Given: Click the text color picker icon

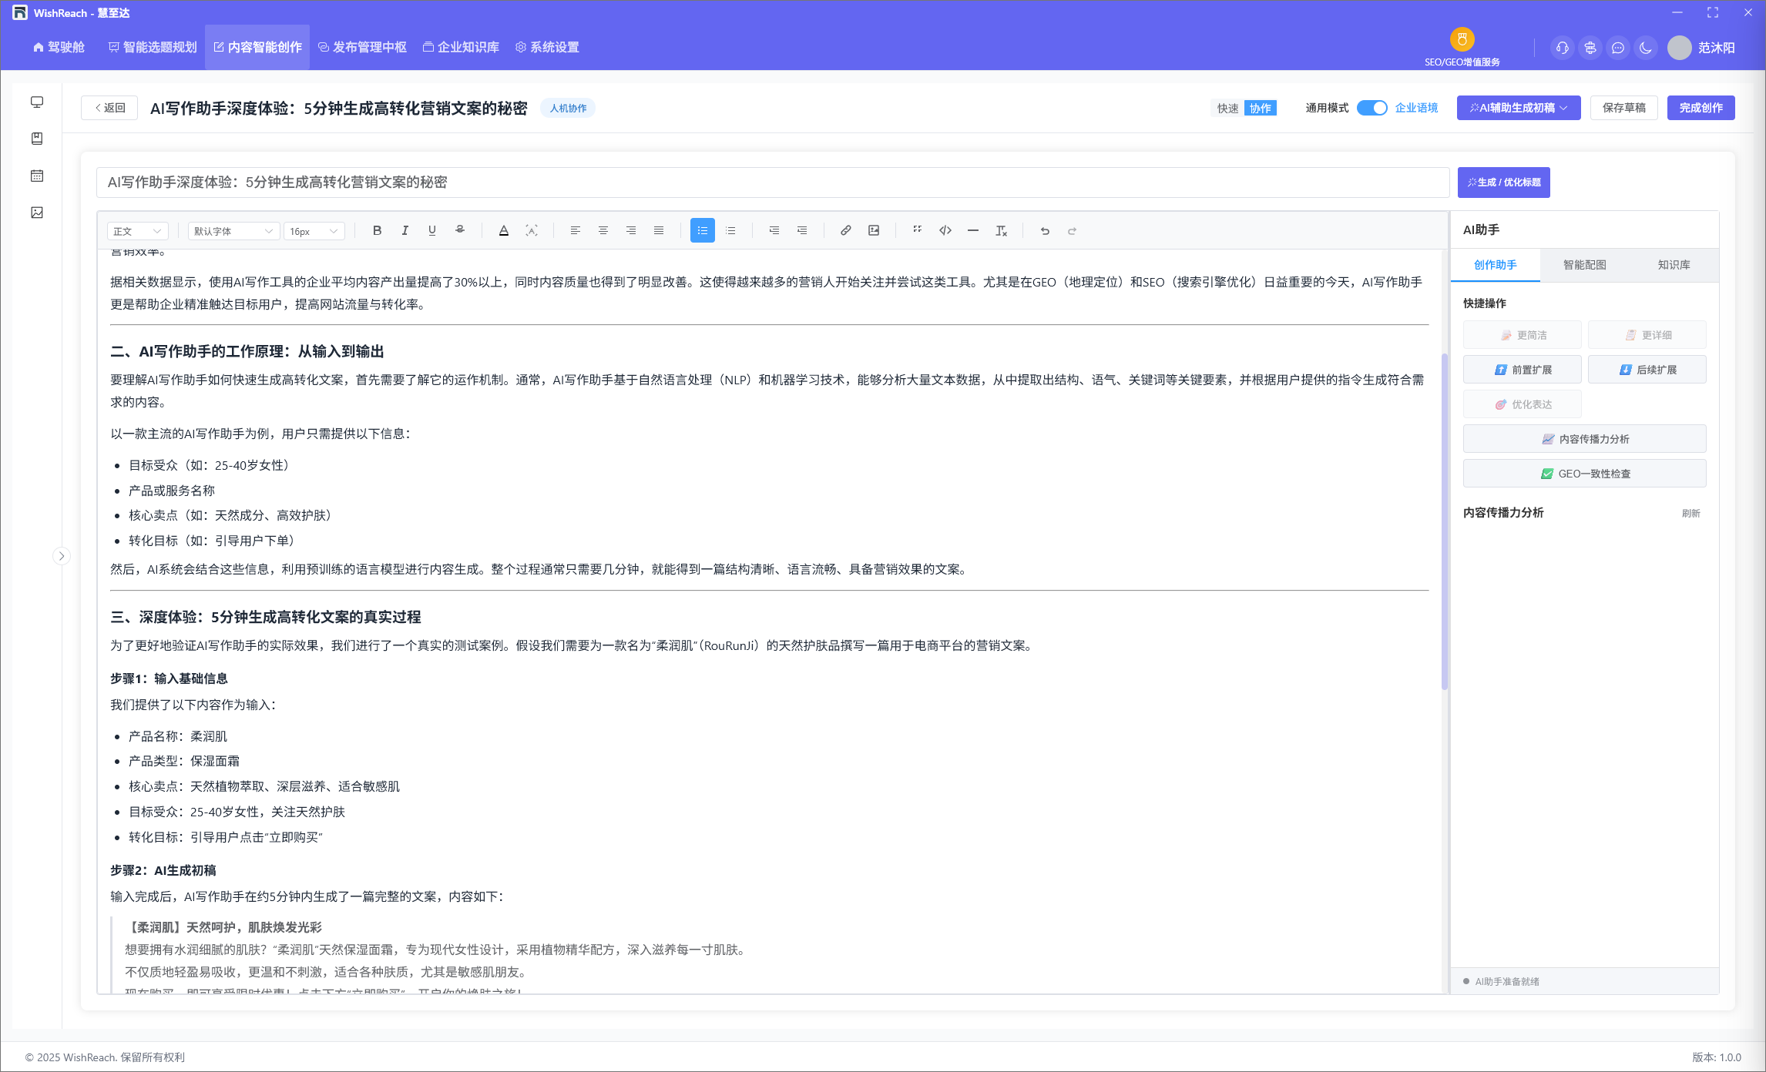Looking at the screenshot, I should (x=504, y=230).
